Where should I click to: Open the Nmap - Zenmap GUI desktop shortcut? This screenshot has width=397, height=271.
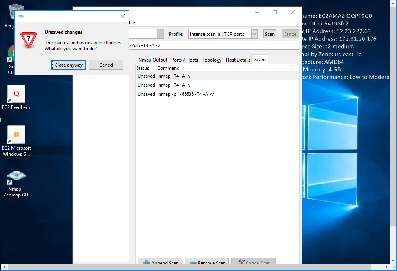[x=16, y=178]
